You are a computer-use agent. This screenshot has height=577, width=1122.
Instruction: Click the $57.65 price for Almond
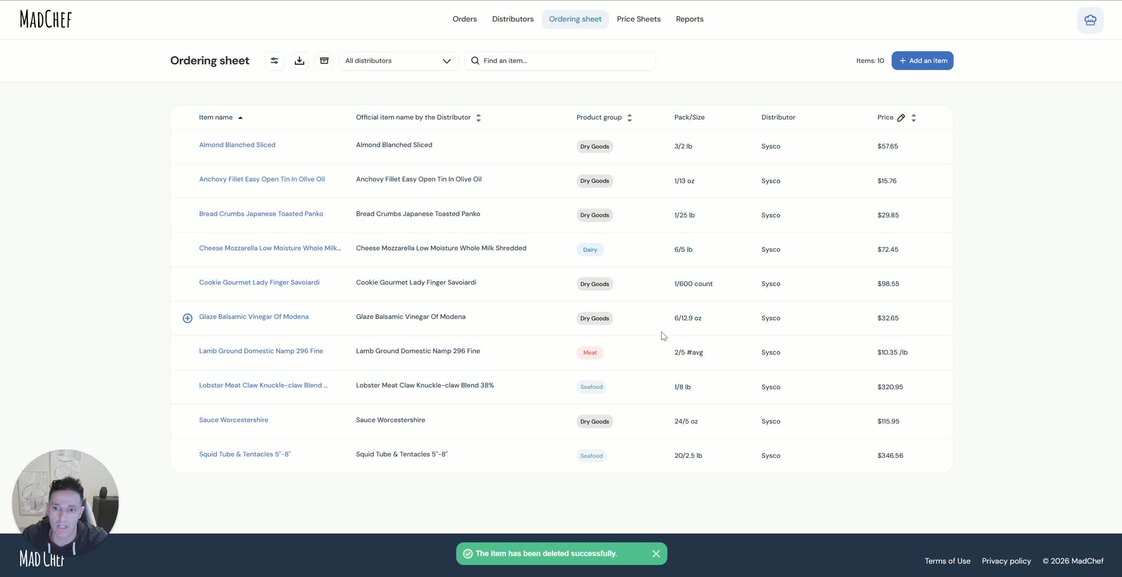(888, 146)
